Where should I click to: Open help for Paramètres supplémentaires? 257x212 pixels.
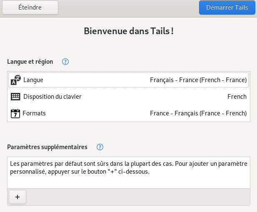[x=100, y=147]
